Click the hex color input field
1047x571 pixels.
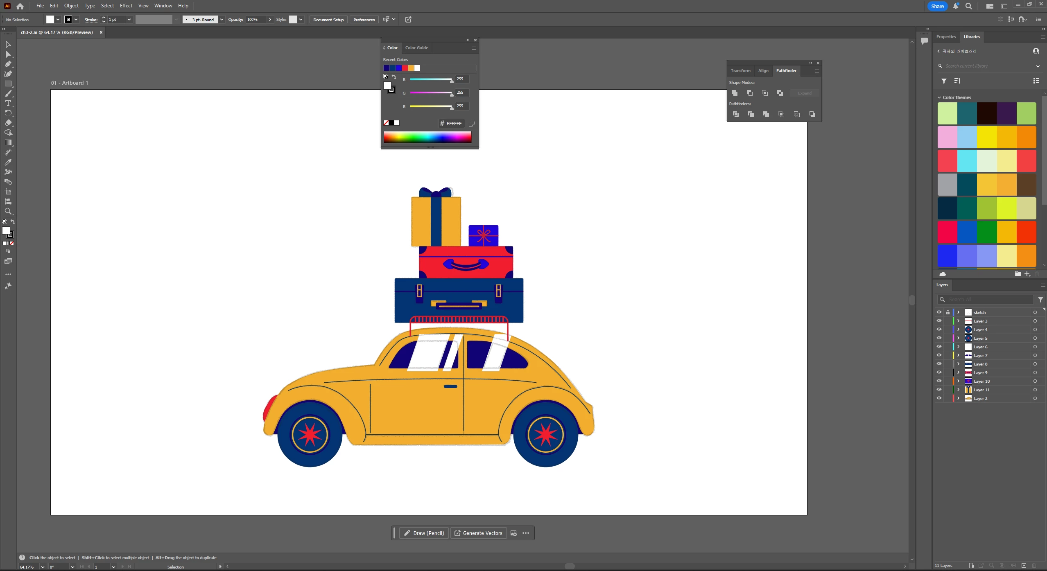(x=454, y=123)
